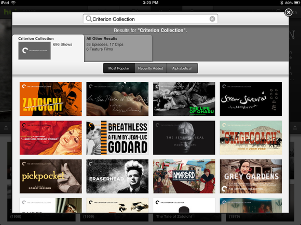
Task: Open the poster with drawn eyes
Action: click(117, 205)
